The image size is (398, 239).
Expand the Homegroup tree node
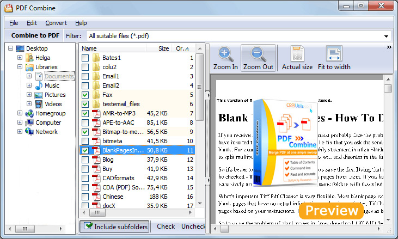(20, 113)
